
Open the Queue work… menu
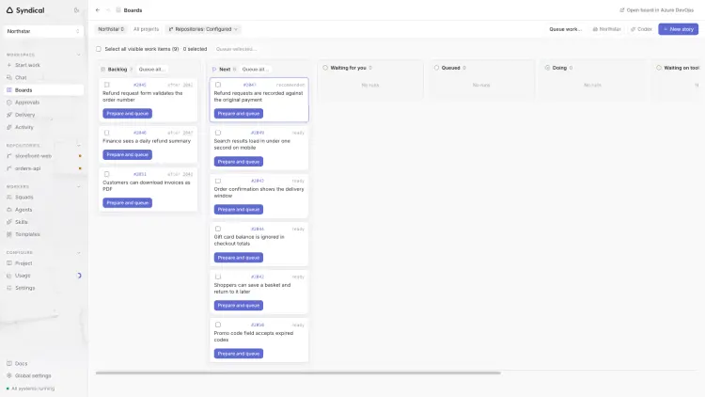pos(565,29)
